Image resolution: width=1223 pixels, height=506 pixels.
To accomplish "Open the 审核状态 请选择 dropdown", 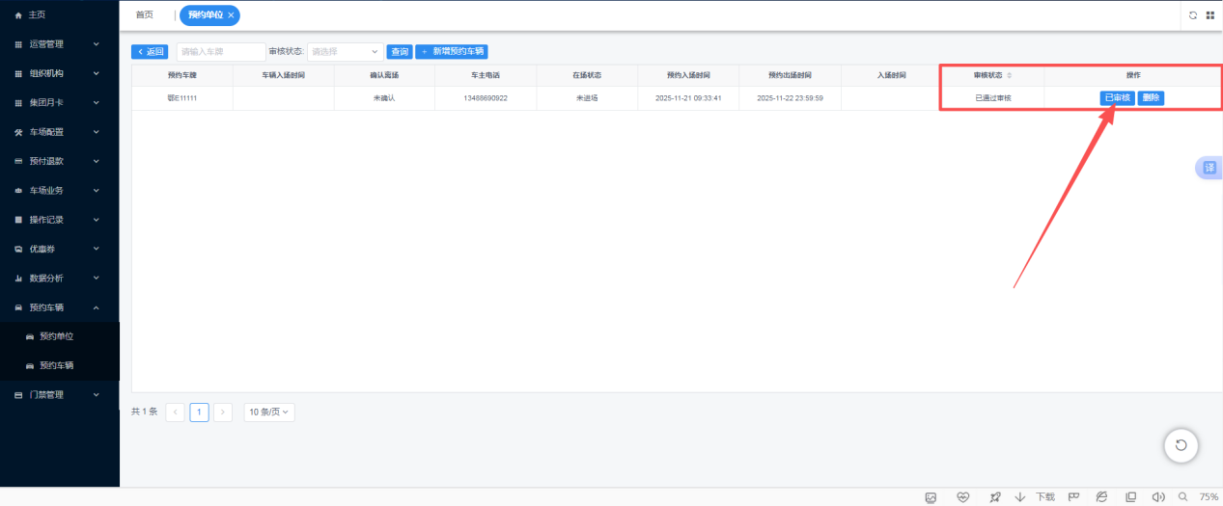I will [x=346, y=52].
